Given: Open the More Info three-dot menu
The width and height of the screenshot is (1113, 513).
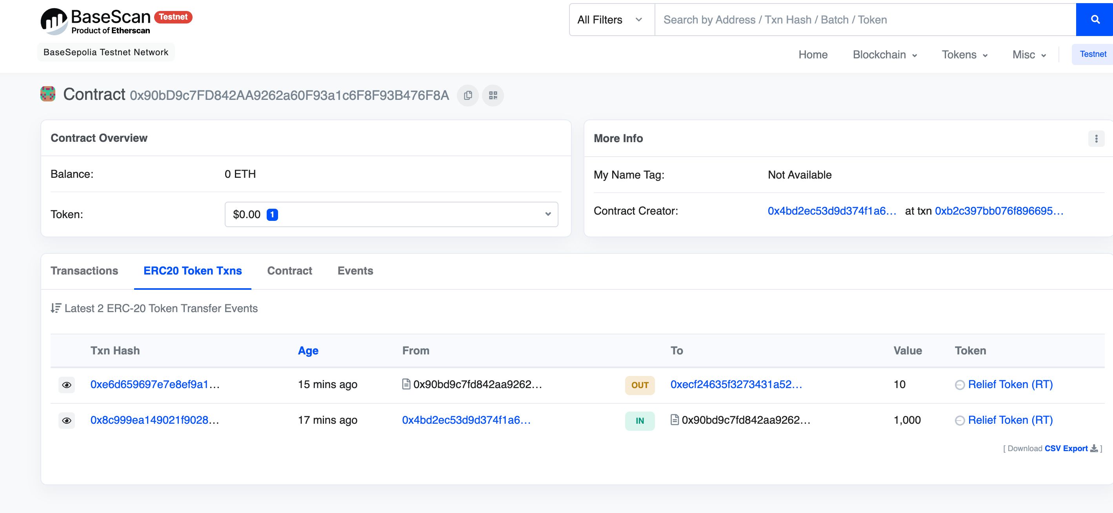Looking at the screenshot, I should coord(1096,139).
